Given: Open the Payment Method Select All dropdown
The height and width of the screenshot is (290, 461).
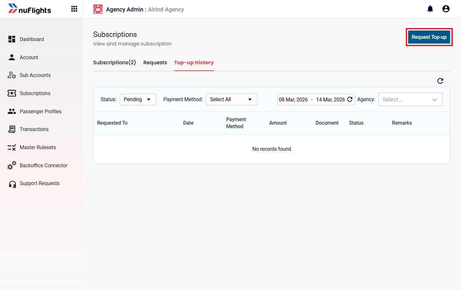Looking at the screenshot, I should 232,100.
